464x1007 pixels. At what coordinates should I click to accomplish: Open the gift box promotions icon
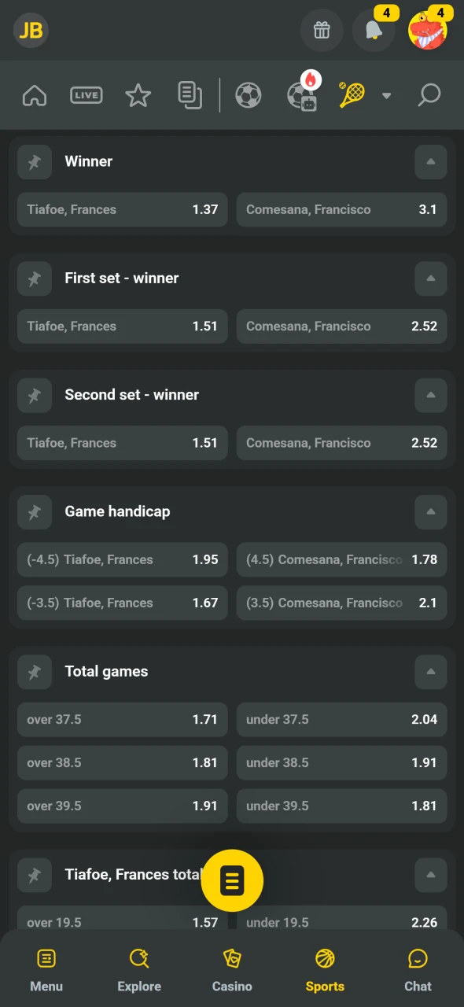pyautogui.click(x=322, y=31)
